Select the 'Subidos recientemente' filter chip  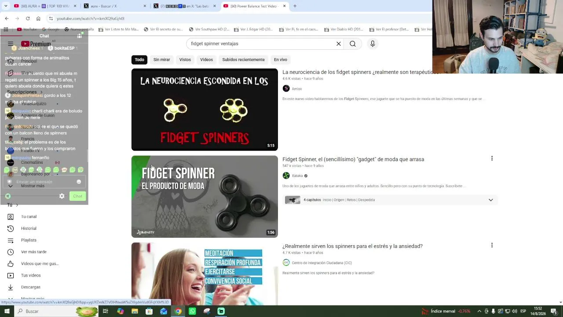point(243,59)
